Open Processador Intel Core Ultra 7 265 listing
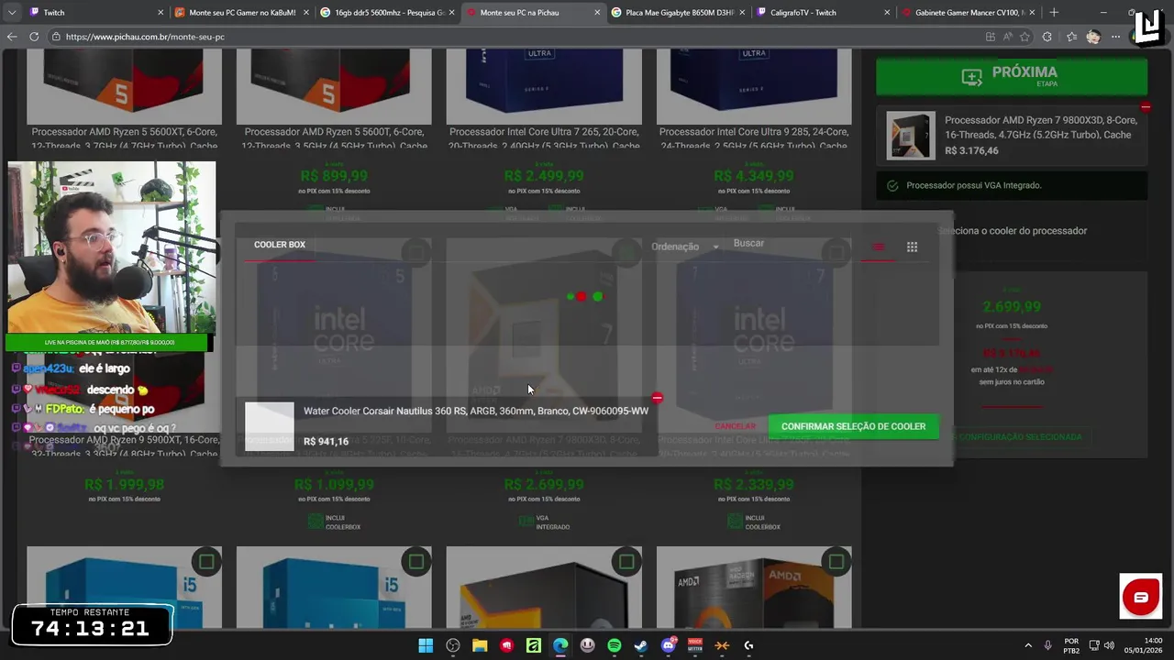Viewport: 1174px width, 660px height. coord(544,138)
